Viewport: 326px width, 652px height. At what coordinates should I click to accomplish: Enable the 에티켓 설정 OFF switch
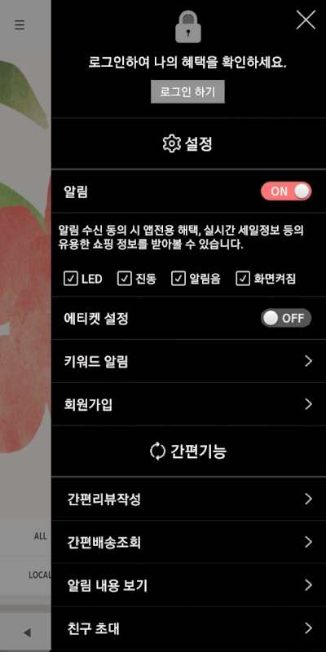[286, 319]
